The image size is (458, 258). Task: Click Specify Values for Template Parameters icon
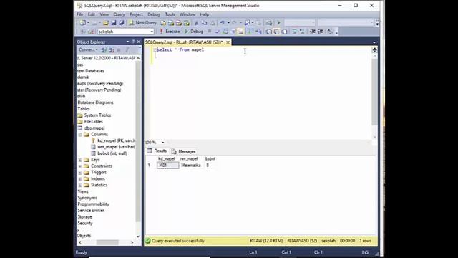(x=330, y=32)
